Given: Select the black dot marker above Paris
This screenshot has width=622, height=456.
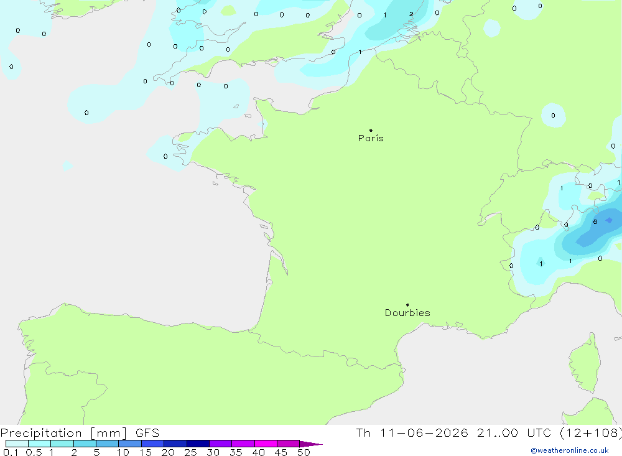Looking at the screenshot, I should coord(371,130).
